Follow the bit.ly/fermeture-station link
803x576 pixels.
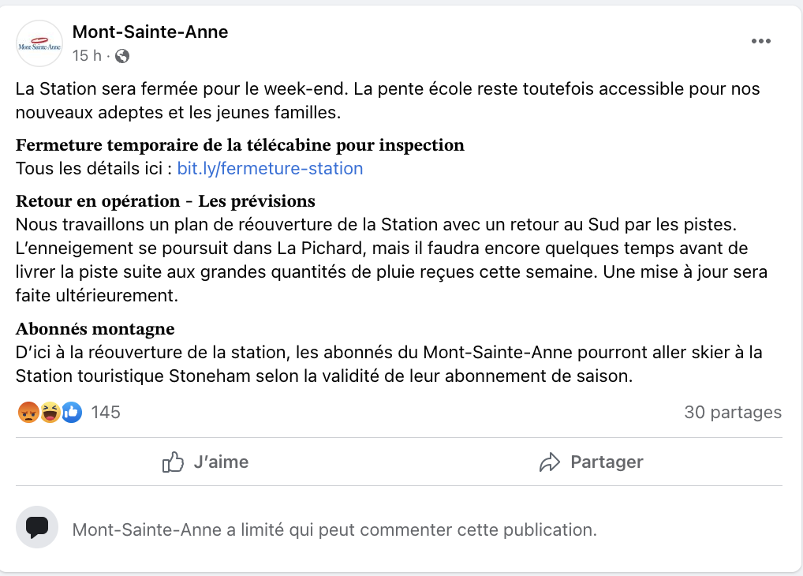[x=270, y=168]
